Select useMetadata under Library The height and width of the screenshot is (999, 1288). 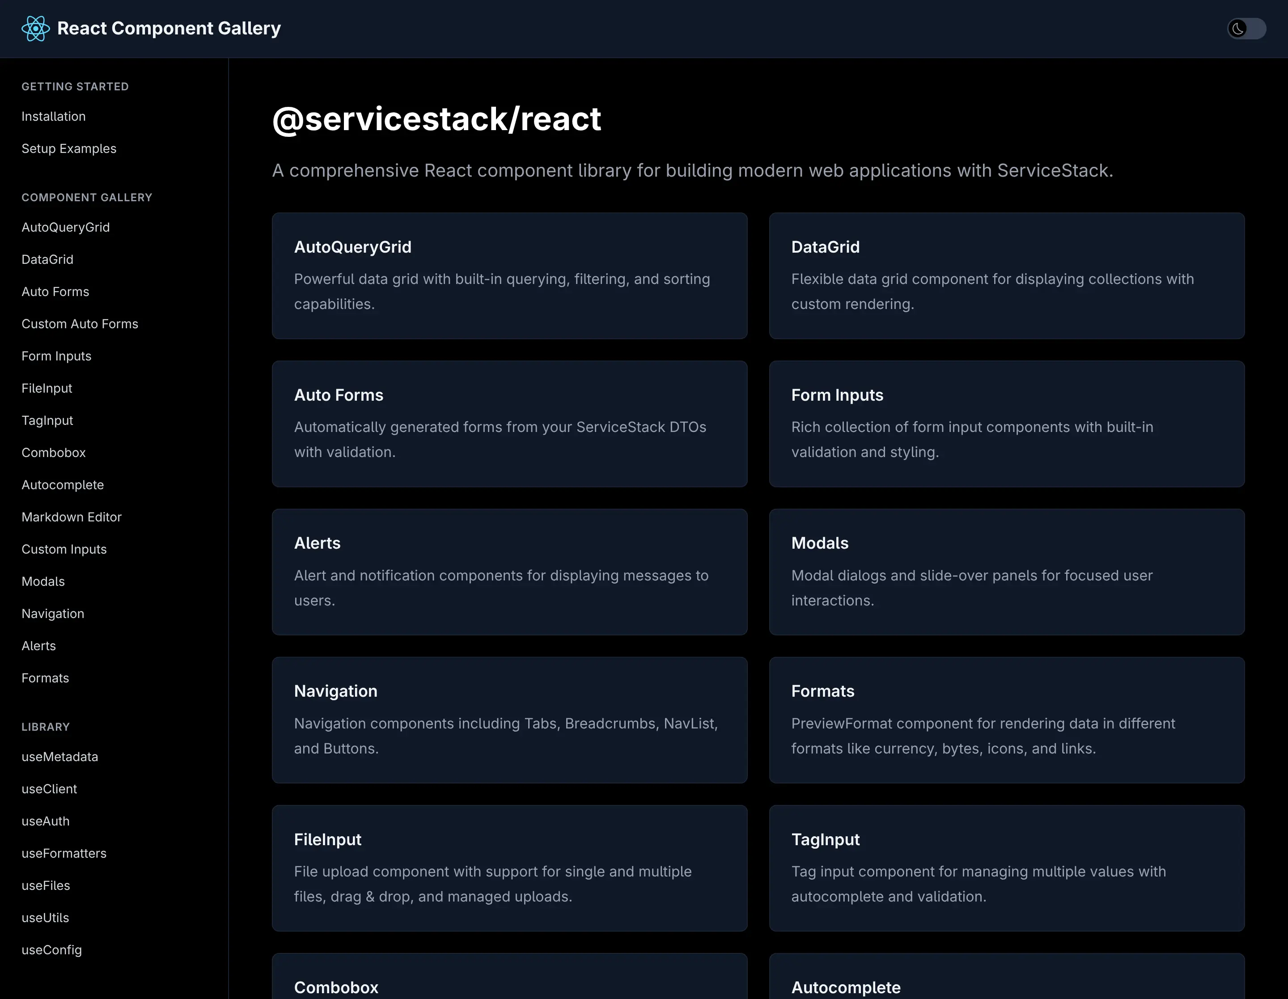59,757
